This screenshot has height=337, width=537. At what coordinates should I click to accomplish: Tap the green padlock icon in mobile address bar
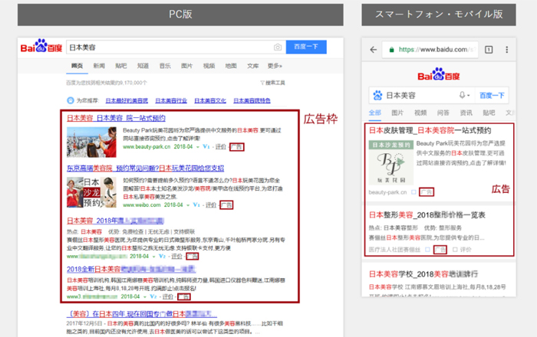(391, 50)
